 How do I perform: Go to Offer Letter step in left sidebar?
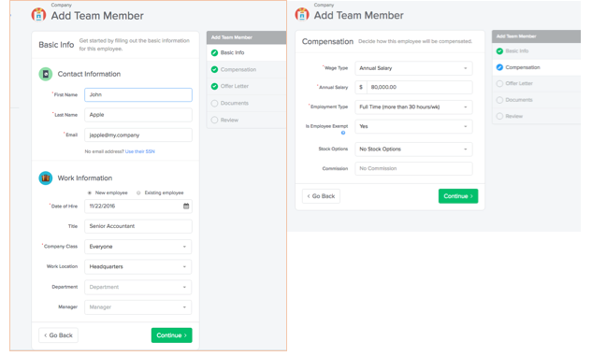click(x=246, y=86)
